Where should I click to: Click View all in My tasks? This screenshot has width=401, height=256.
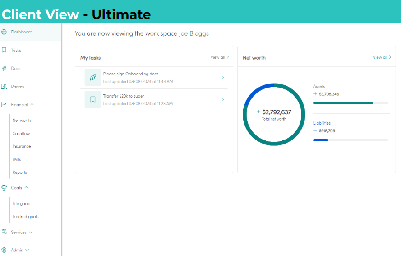click(220, 57)
